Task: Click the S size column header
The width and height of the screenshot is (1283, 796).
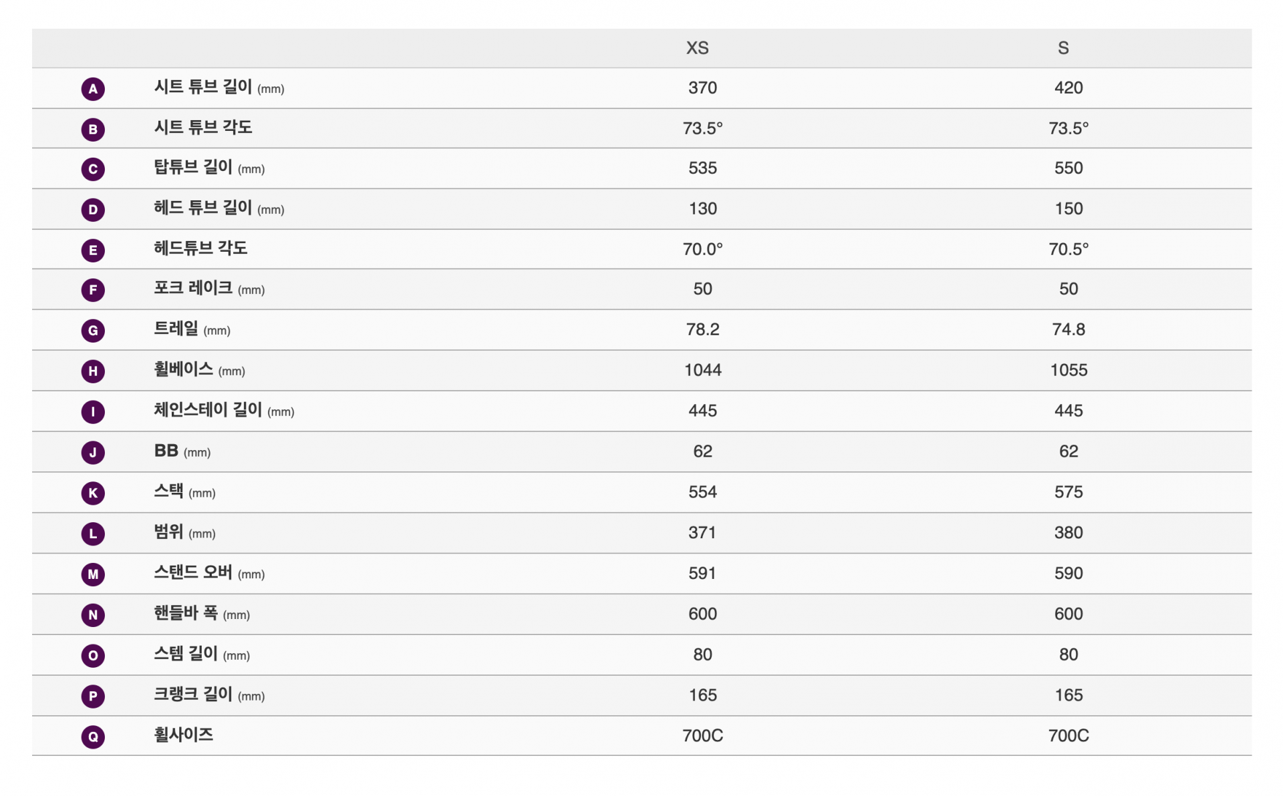Action: coord(1063,48)
